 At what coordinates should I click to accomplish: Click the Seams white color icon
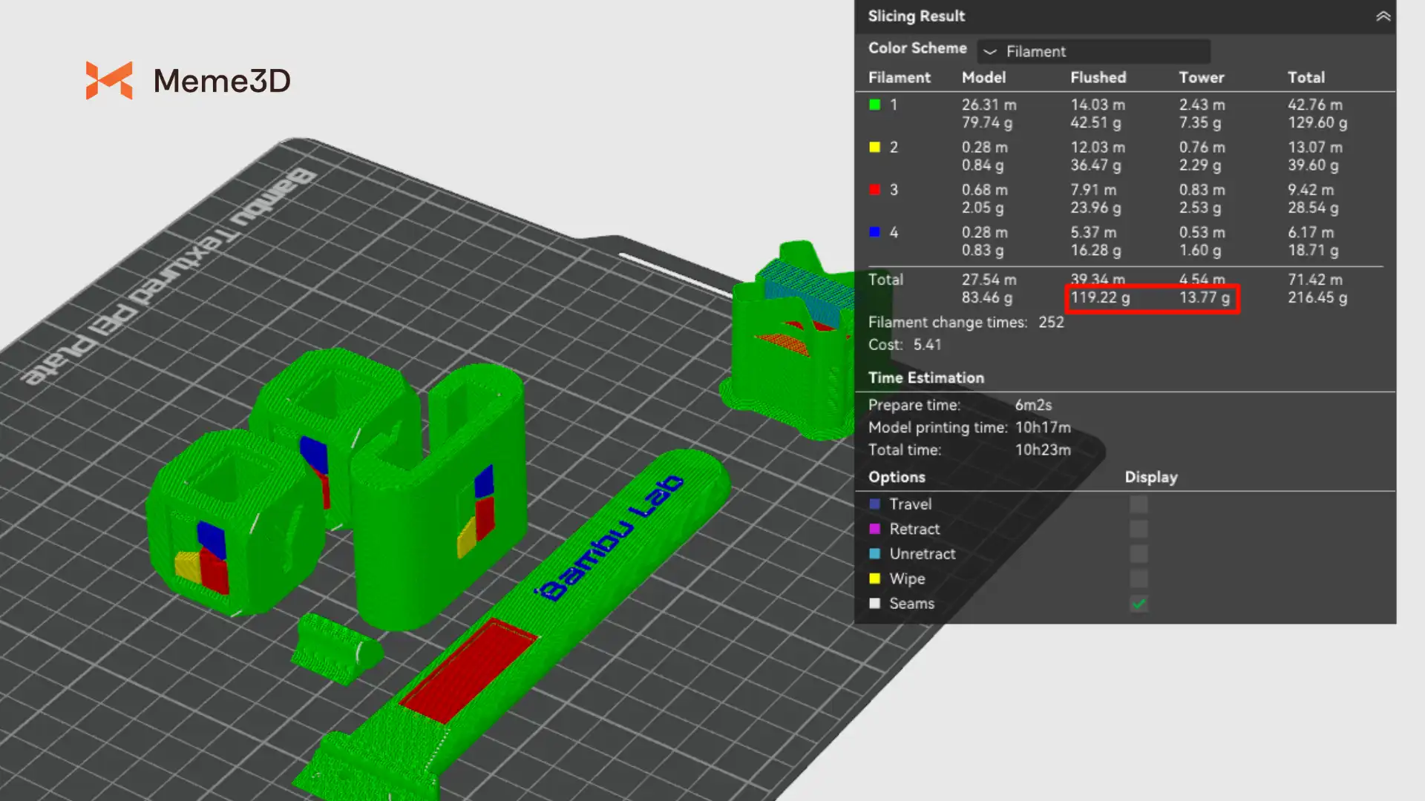click(875, 604)
